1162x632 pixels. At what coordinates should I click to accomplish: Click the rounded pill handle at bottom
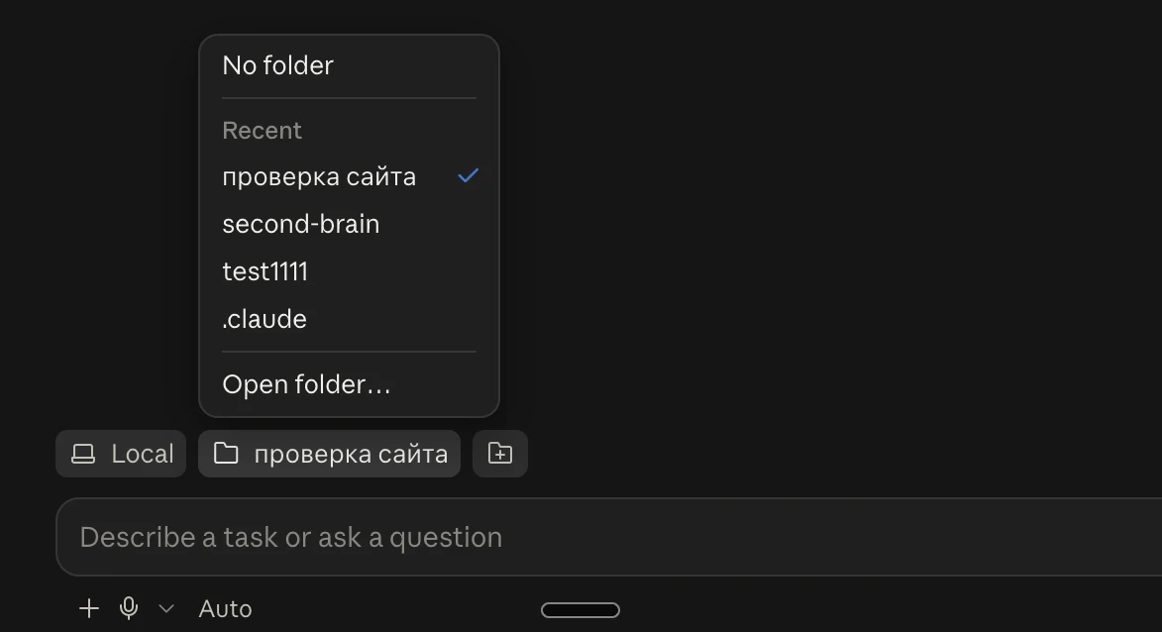click(x=581, y=610)
